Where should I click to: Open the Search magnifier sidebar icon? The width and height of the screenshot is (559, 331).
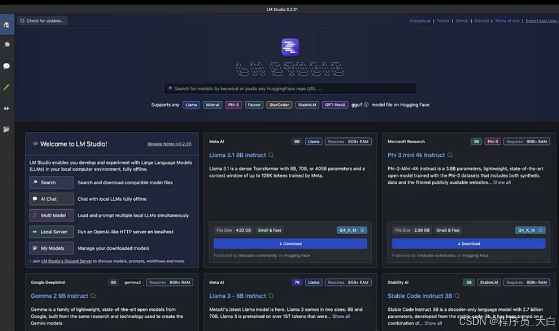[7, 45]
